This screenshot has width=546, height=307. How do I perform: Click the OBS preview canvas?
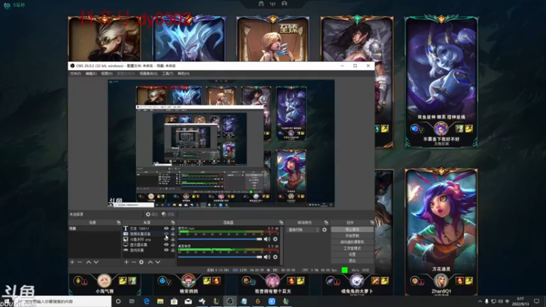[x=221, y=143]
